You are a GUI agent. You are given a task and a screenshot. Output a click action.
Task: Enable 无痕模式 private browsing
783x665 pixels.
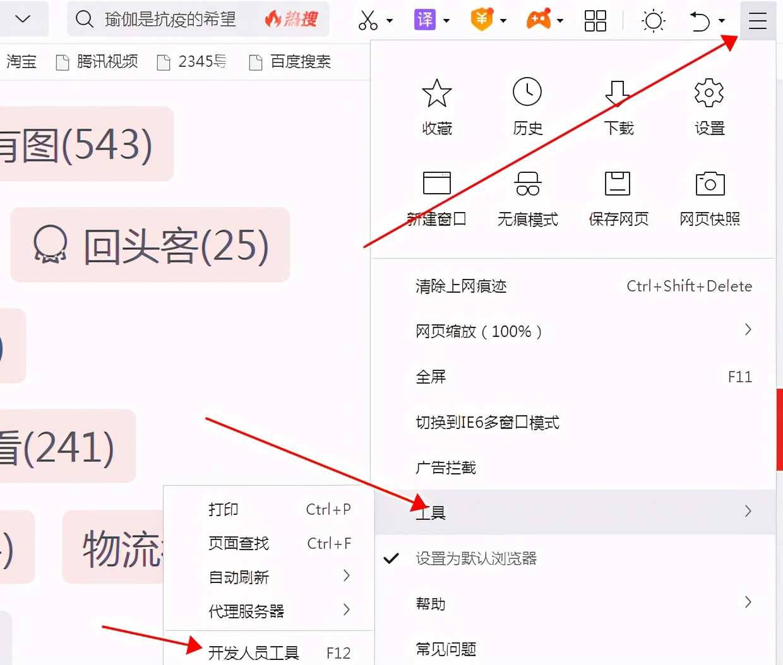527,197
